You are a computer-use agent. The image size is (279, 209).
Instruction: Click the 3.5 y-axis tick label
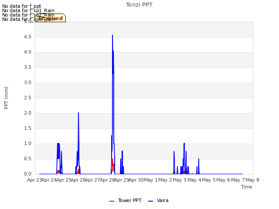click(27, 67)
